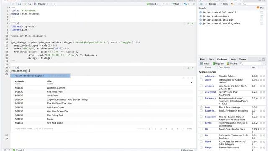This screenshot has width=268, height=151.
Task: Check the beeswarm package checkbox
Action: [x=201, y=117]
